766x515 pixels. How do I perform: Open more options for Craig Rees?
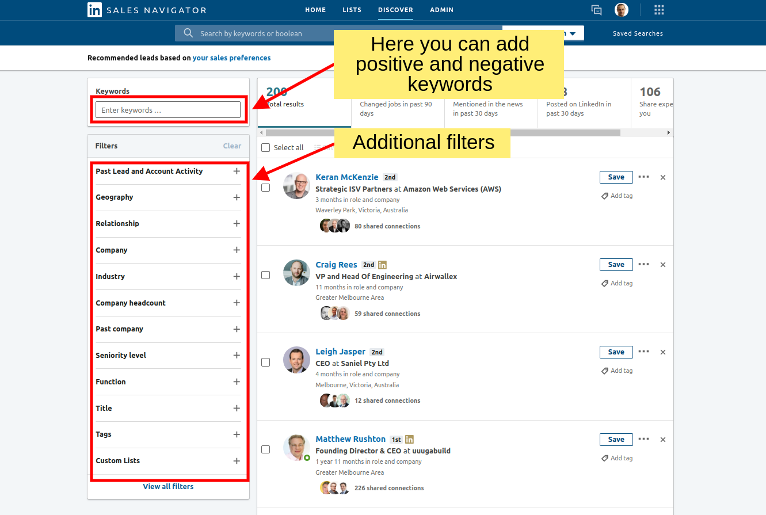click(644, 265)
